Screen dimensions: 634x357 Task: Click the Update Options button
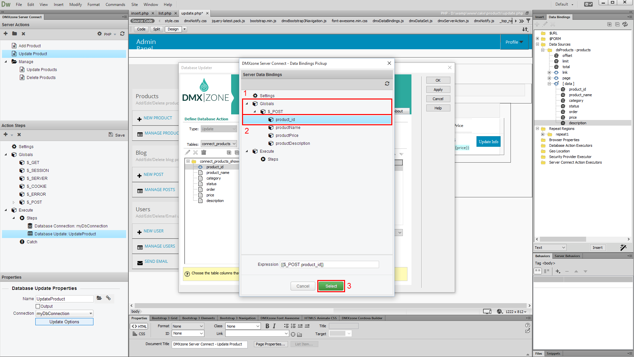pos(64,322)
